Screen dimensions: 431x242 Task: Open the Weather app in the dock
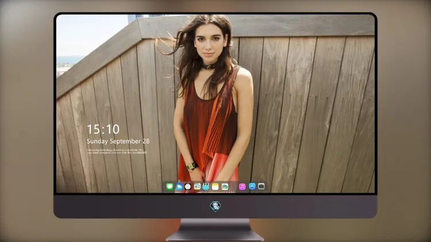point(179,186)
